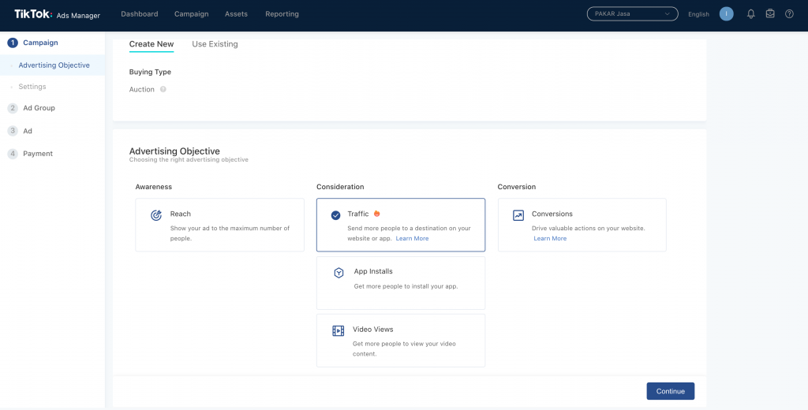This screenshot has width=808, height=410.
Task: Click 'Choosing the right advertising objective' subtitle
Action: (189, 160)
